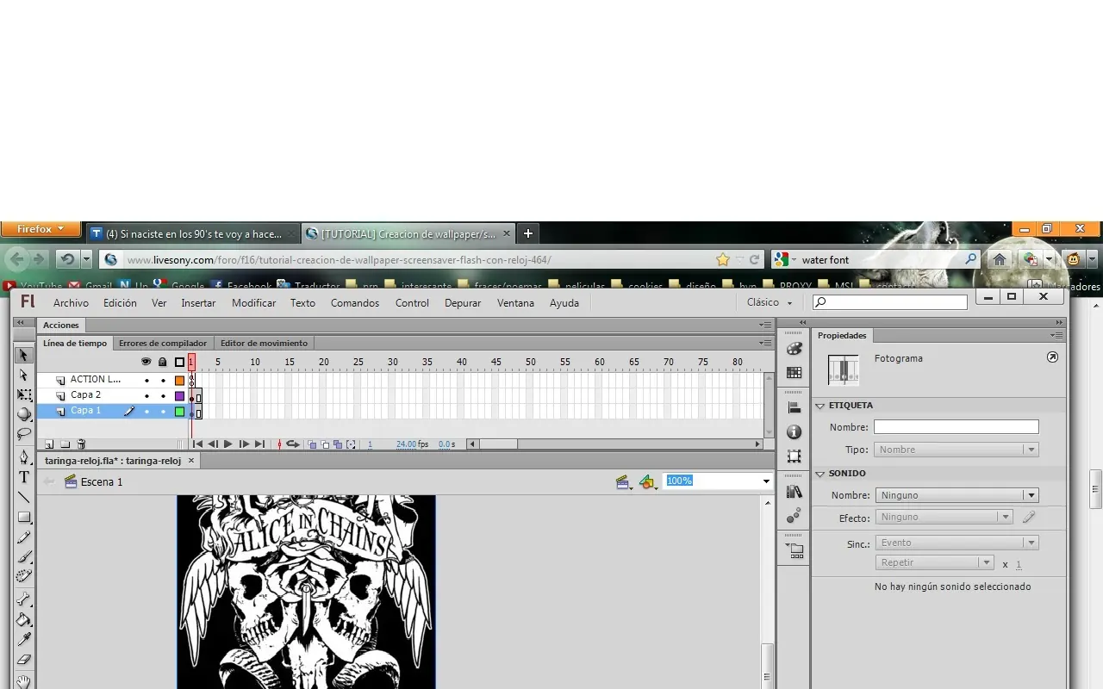
Task: Open the Edit Scene clapper dropdown
Action: [624, 482]
